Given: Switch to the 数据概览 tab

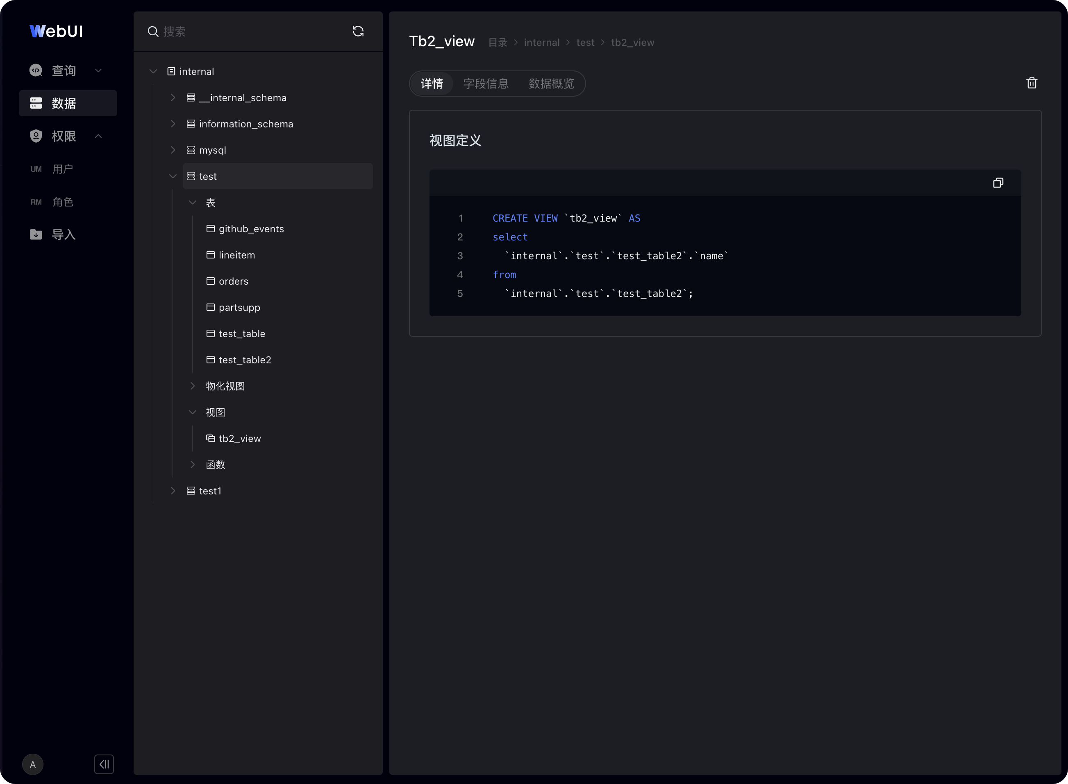Looking at the screenshot, I should [x=551, y=84].
